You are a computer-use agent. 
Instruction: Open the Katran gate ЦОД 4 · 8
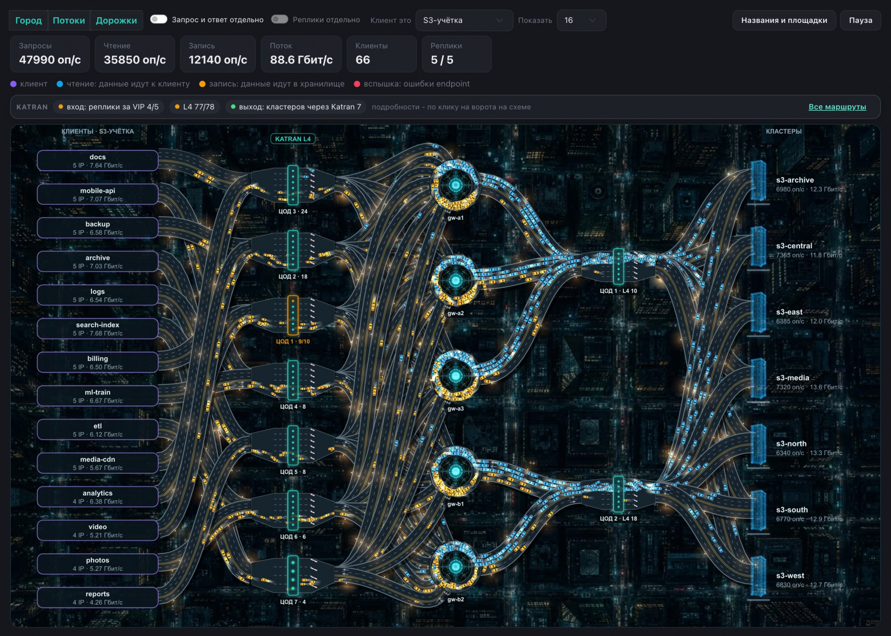point(293,380)
